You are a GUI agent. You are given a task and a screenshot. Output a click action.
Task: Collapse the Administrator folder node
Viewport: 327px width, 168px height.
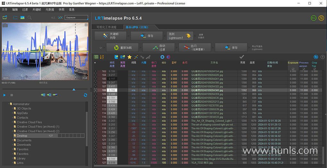tap(10, 104)
